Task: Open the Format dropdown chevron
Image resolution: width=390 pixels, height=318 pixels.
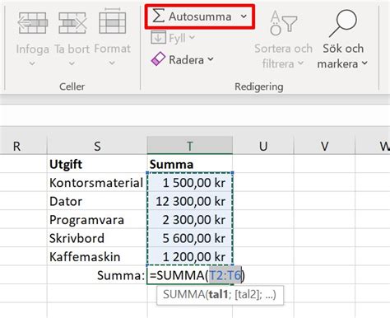Action: [x=112, y=63]
